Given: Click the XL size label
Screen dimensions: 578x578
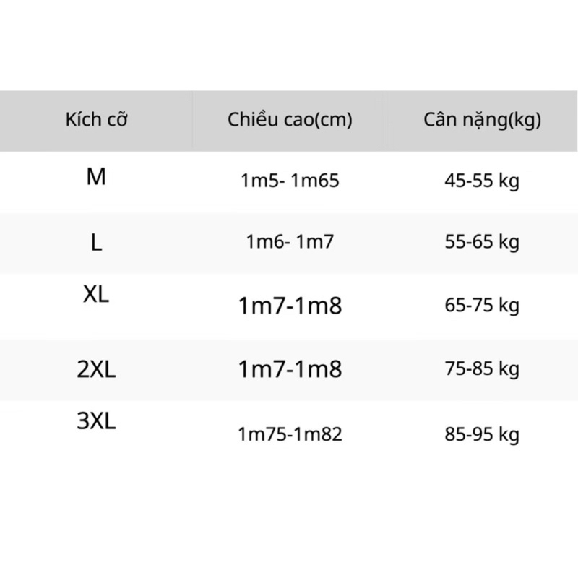Looking at the screenshot, I should (96, 294).
